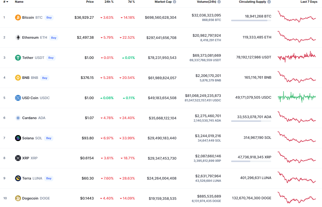The image size is (322, 207).
Task: Click the Volume(24h) info icon
Action: point(219,2)
